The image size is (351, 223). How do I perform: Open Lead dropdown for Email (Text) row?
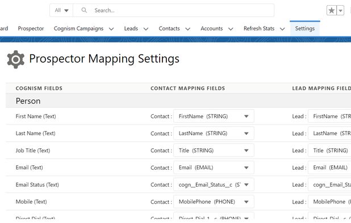329,168
